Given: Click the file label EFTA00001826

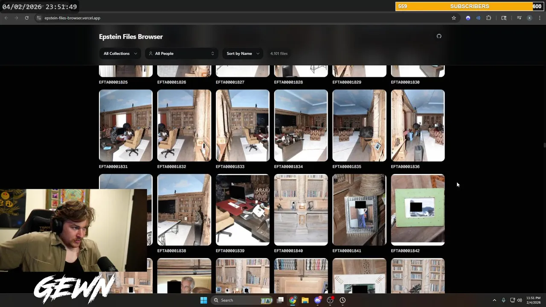Looking at the screenshot, I should click(x=171, y=82).
